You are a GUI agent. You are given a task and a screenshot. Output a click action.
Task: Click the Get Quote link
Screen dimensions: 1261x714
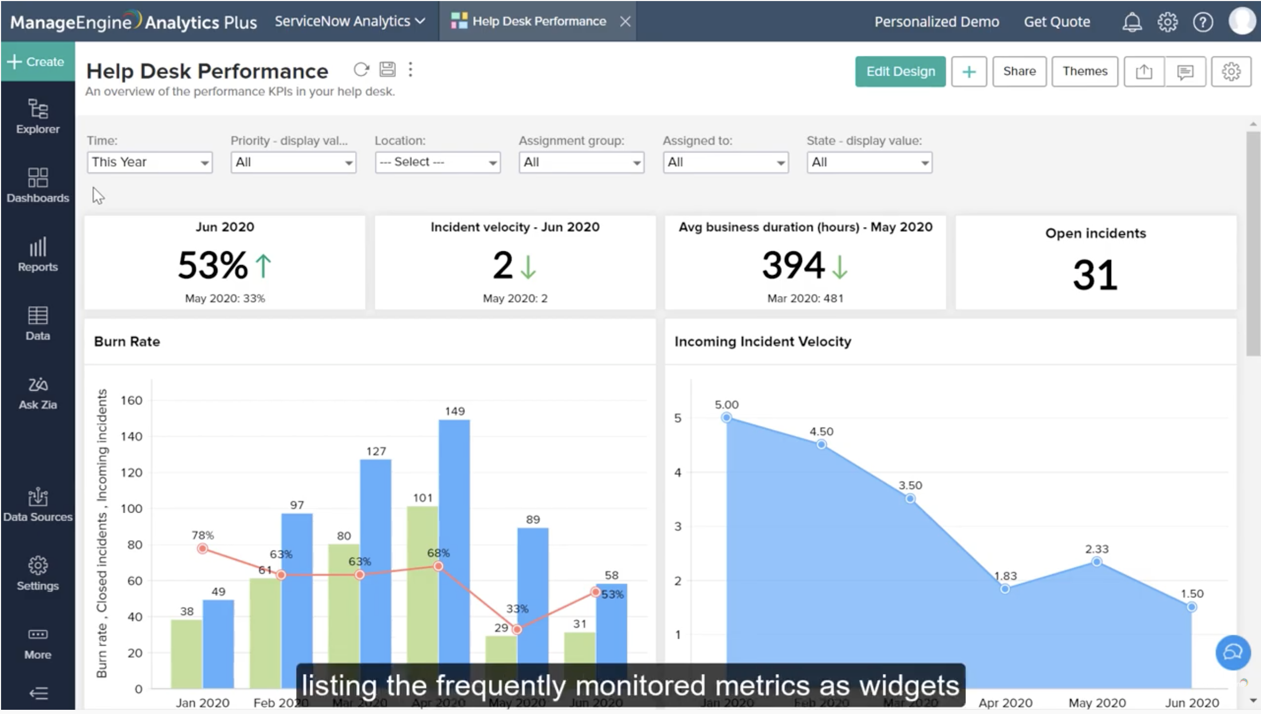1056,22
